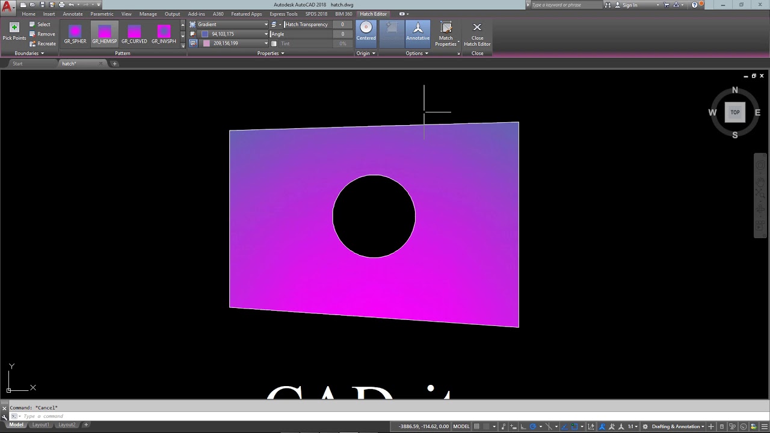The height and width of the screenshot is (433, 770).
Task: Expand the Boundaries panel
Action: coord(29,54)
